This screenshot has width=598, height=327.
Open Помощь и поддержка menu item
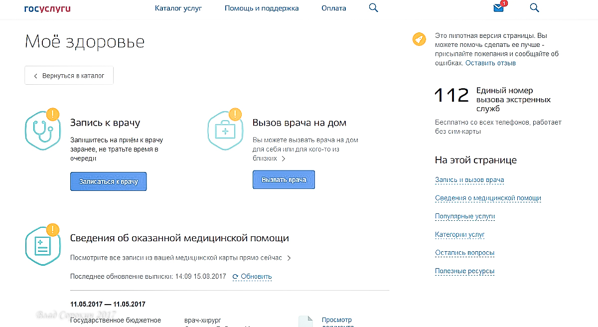point(262,8)
